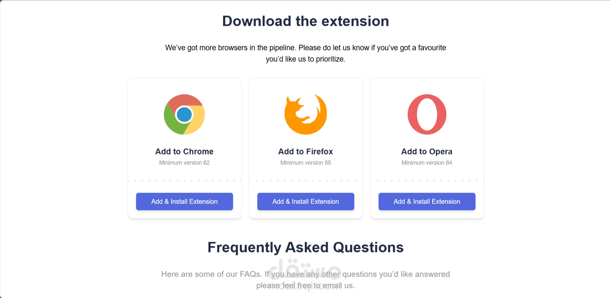The image size is (610, 298).
Task: Click the Opera browser logo
Action: 427,114
